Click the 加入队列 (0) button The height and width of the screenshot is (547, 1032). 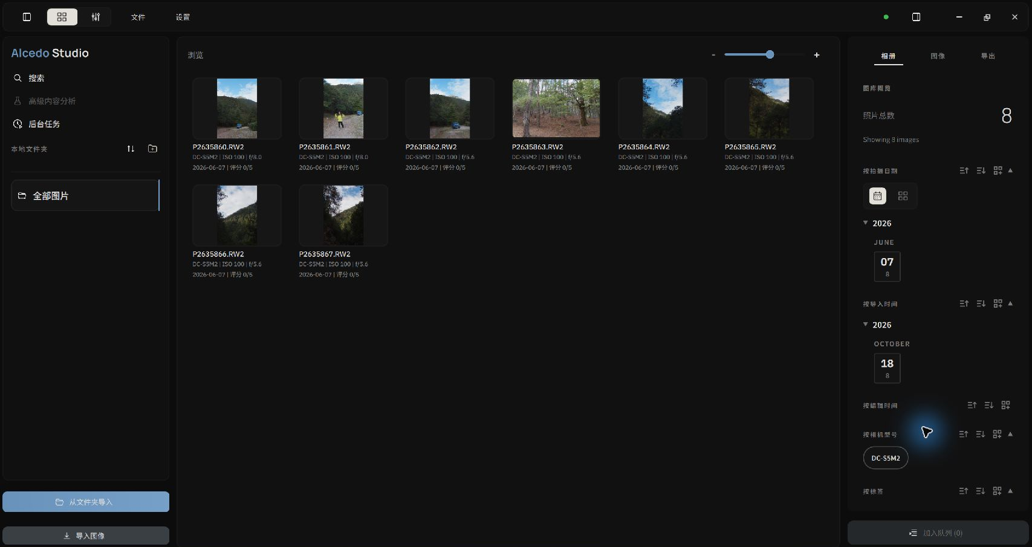[938, 533]
